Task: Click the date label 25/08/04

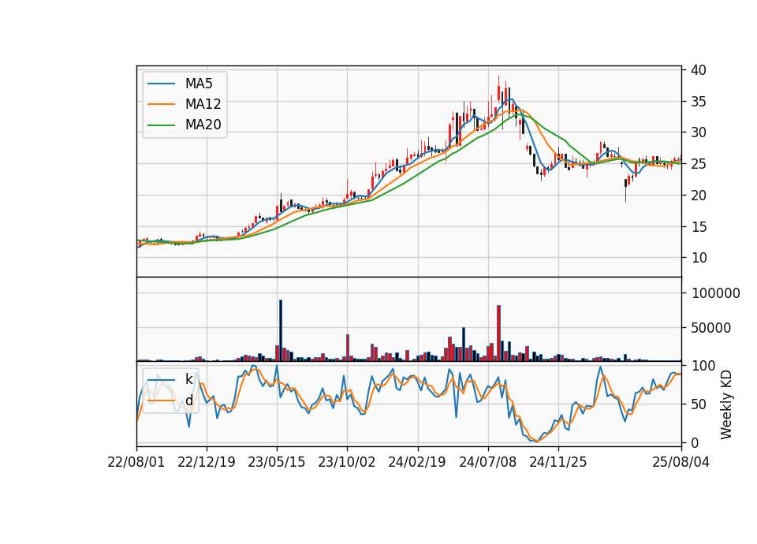Action: tap(681, 462)
